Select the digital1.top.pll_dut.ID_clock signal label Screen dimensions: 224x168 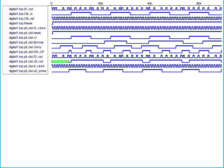coord(27,28)
